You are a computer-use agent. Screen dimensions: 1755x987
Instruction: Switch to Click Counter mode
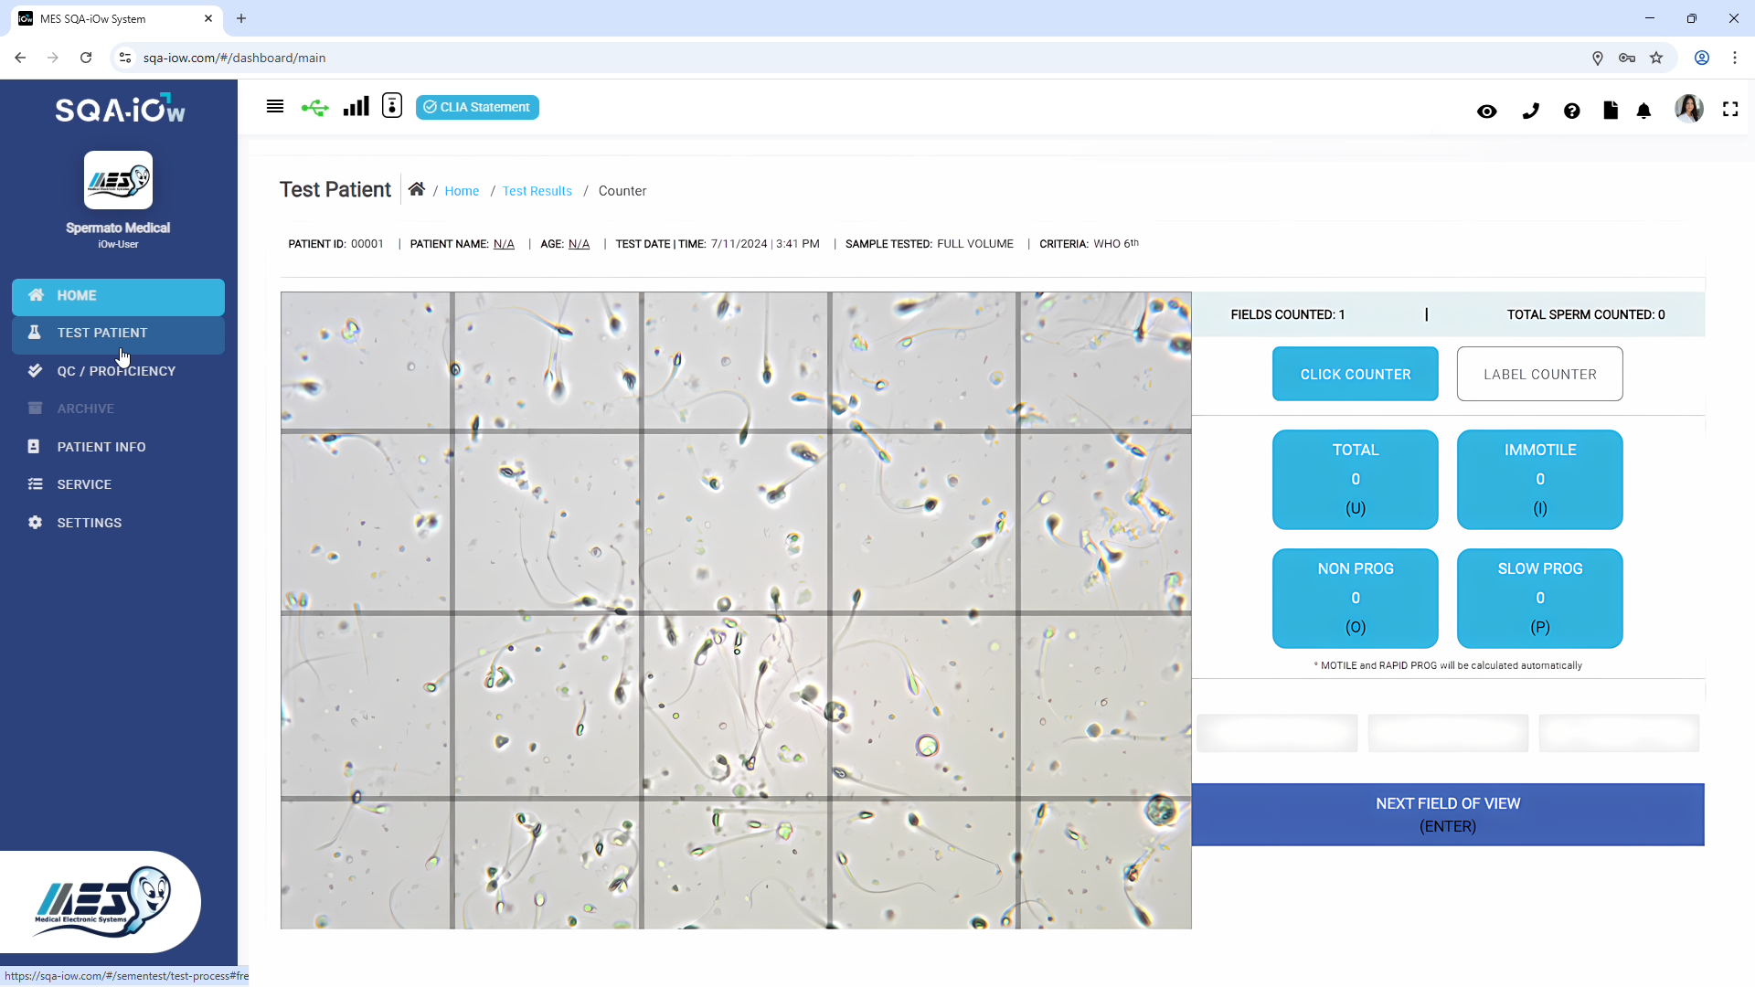click(1355, 374)
